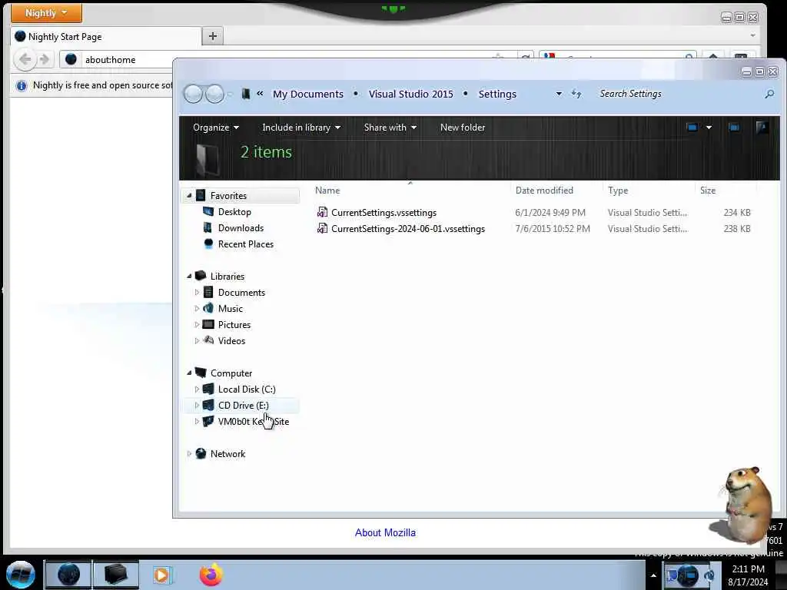Launch Firefox from the taskbar

point(211,575)
